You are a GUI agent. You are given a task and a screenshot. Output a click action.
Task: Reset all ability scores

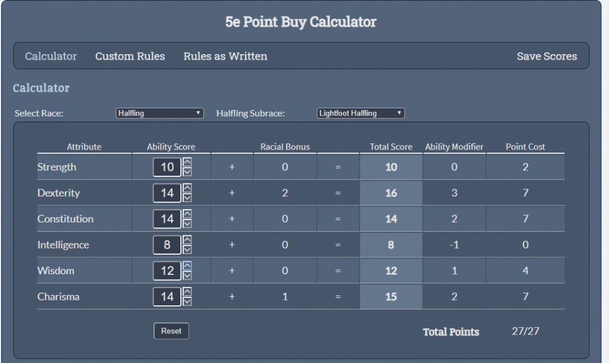coord(171,331)
